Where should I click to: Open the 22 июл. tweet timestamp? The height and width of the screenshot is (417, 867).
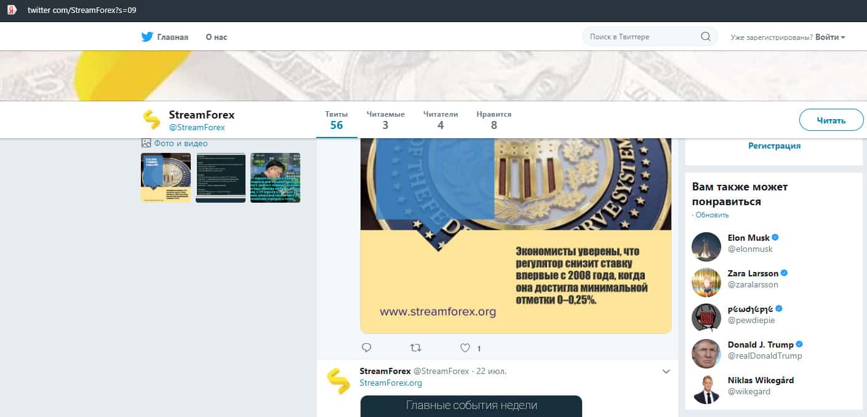[492, 372]
